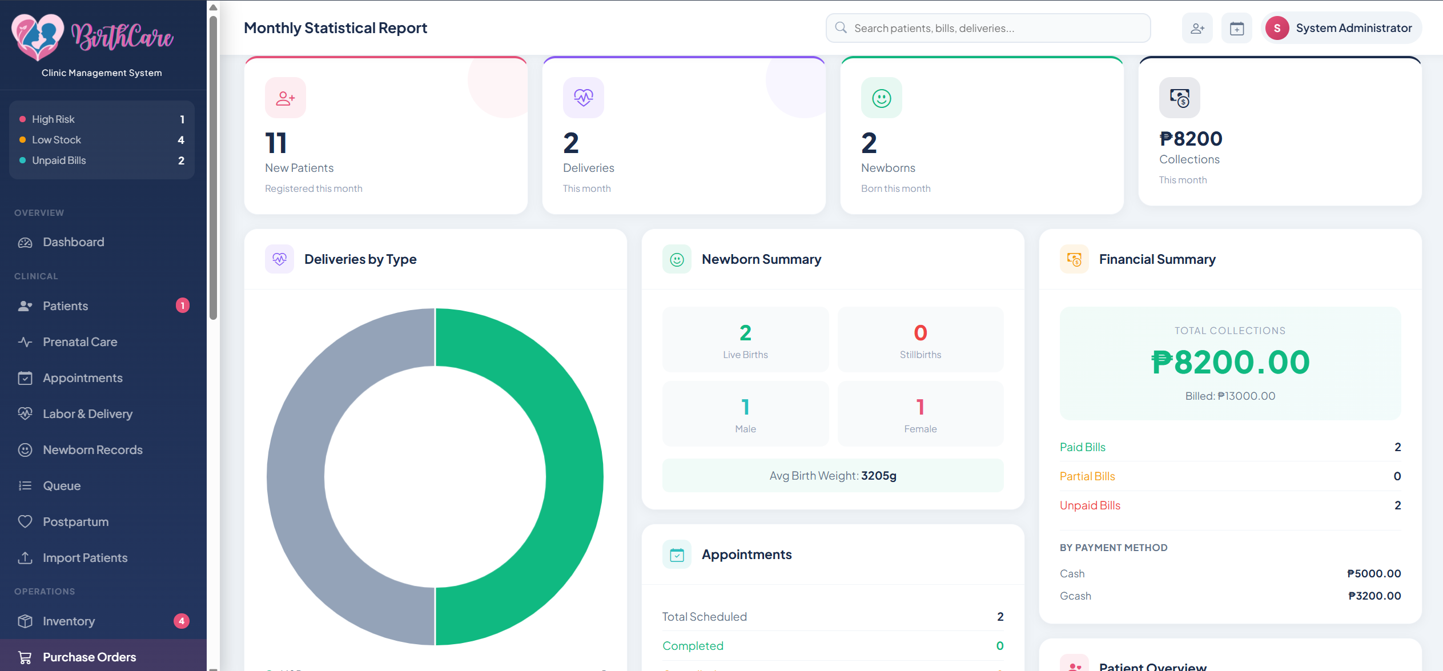Select Import Patients menu item
This screenshot has width=1443, height=671.
(103, 558)
